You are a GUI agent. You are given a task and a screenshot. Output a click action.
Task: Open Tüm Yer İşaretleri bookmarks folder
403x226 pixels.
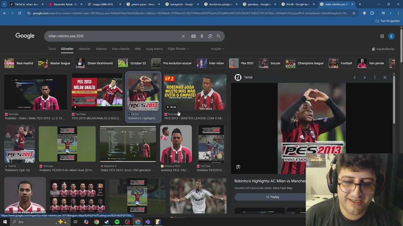pos(388,21)
